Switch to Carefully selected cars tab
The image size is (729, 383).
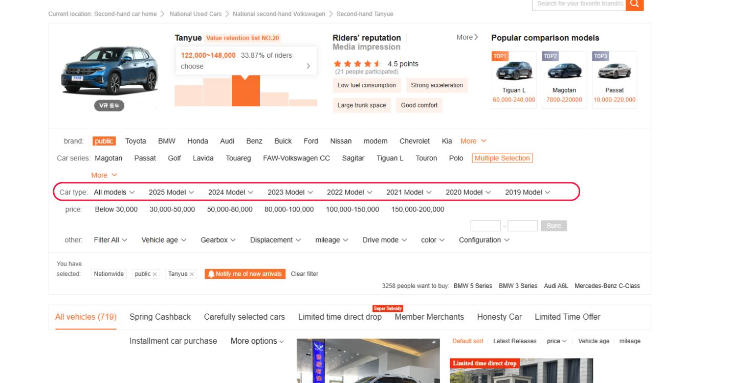click(x=245, y=317)
